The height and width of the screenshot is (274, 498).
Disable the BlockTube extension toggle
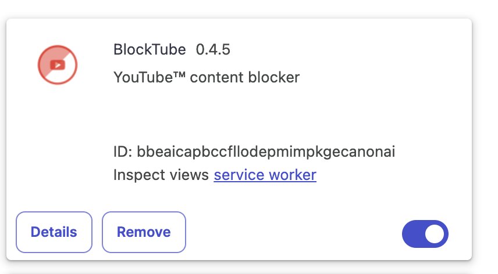tap(425, 234)
